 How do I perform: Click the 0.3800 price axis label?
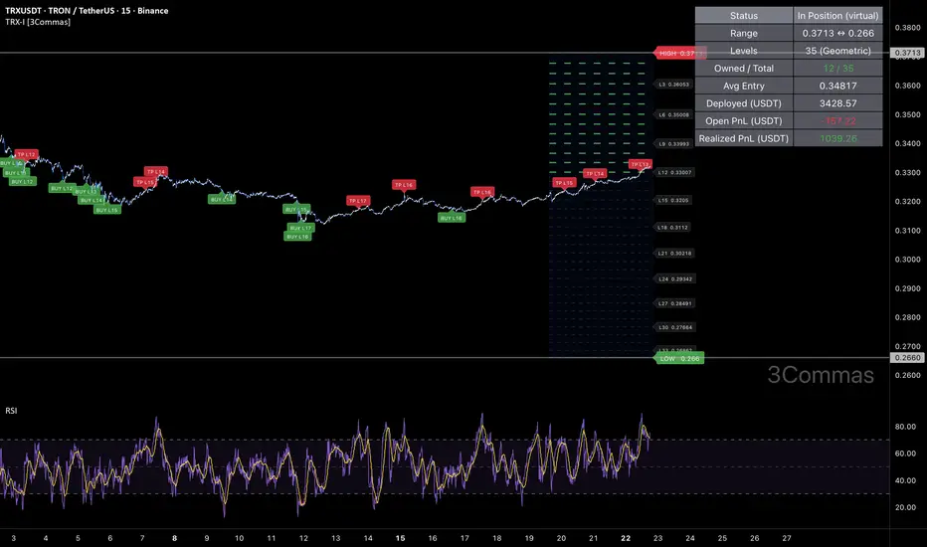pyautogui.click(x=907, y=27)
